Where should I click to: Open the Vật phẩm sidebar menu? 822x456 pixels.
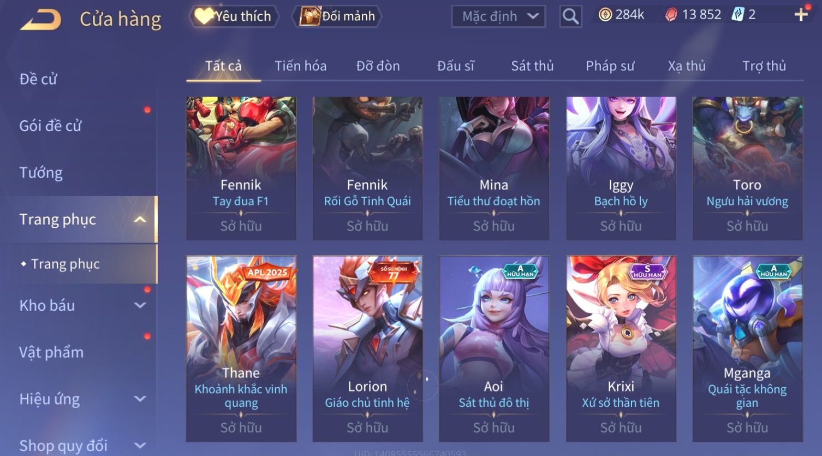tap(51, 352)
